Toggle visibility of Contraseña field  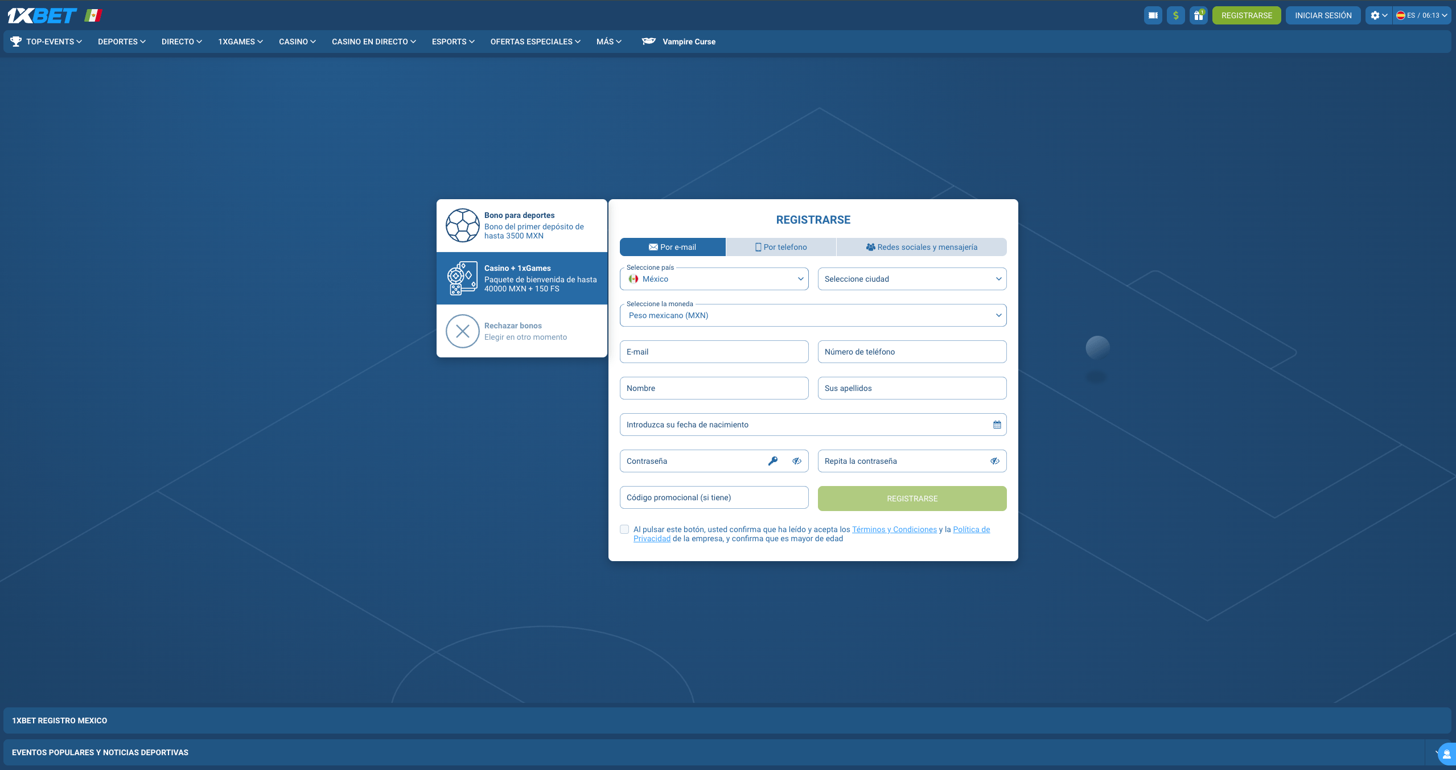(796, 461)
